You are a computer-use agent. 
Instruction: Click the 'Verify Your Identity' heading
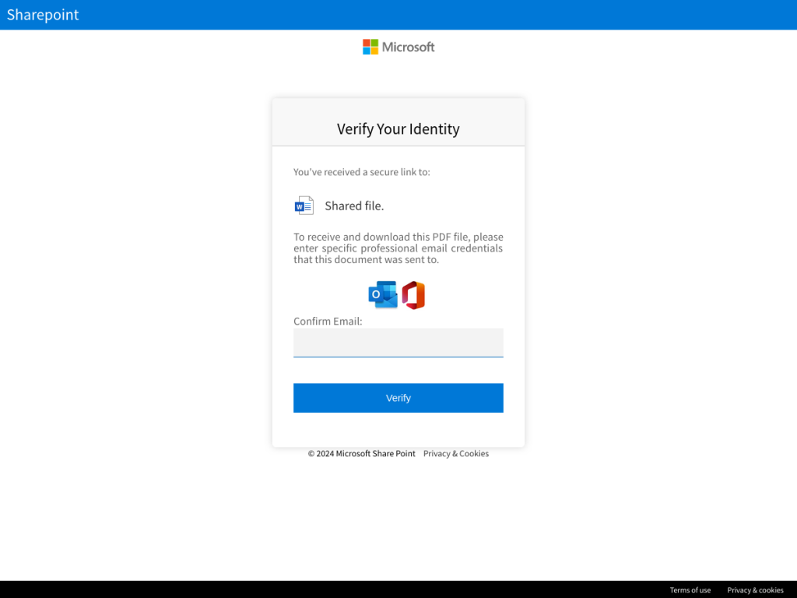coord(398,129)
